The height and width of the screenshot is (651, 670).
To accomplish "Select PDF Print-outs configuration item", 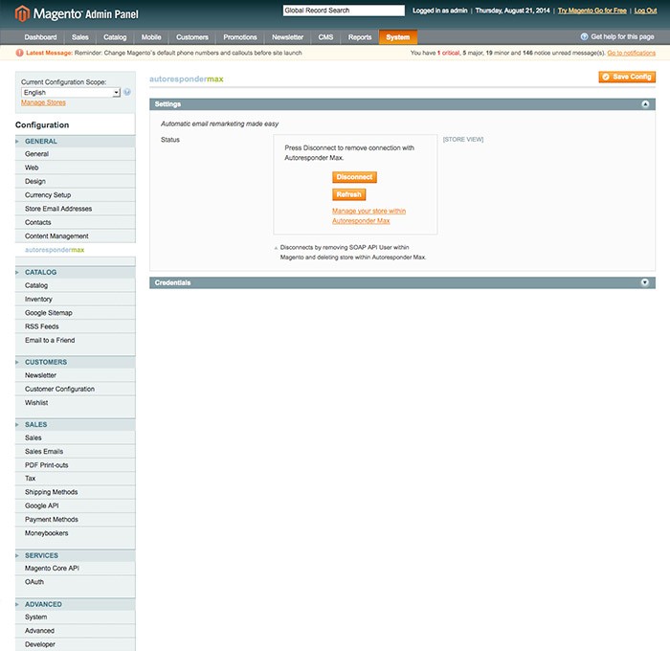I will (x=76, y=465).
